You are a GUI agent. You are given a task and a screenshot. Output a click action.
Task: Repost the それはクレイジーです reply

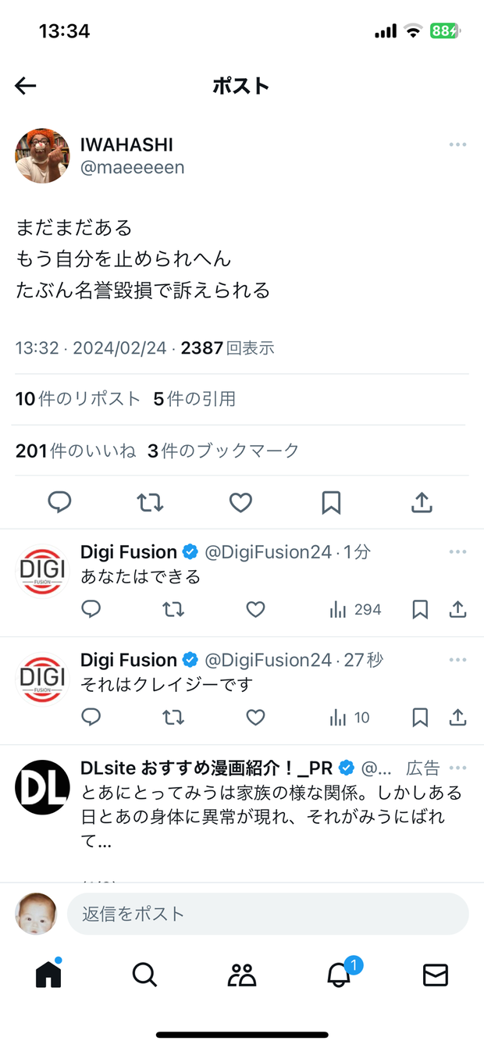173,718
